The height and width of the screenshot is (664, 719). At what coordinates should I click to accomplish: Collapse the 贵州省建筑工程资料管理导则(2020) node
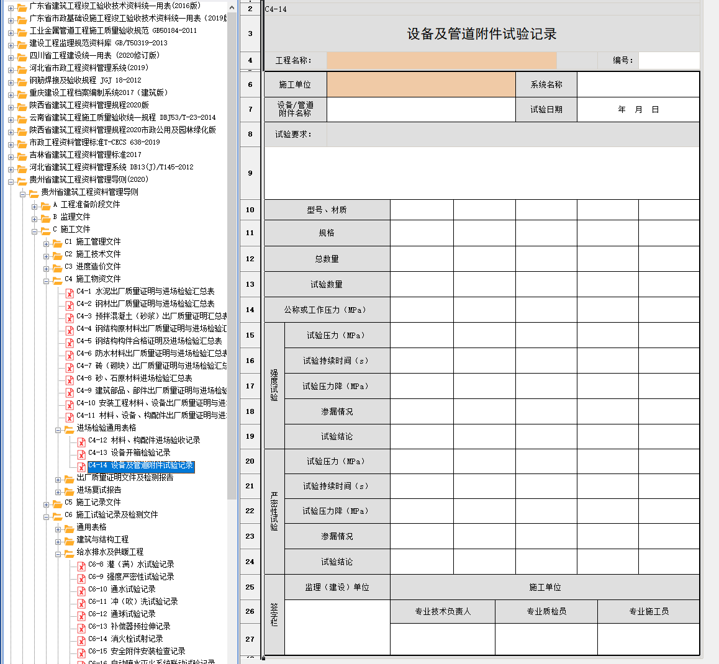[x=11, y=181]
